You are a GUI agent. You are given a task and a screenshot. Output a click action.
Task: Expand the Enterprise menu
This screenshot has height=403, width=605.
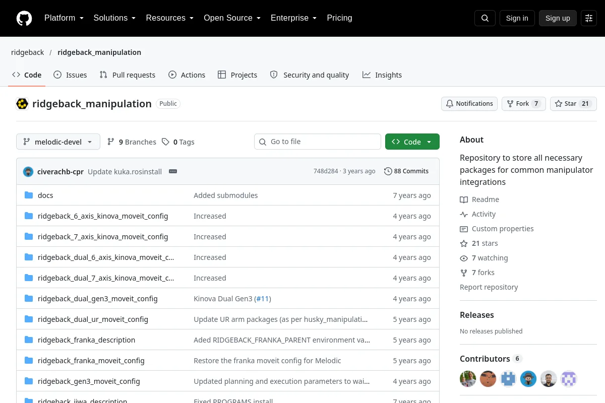click(x=293, y=18)
